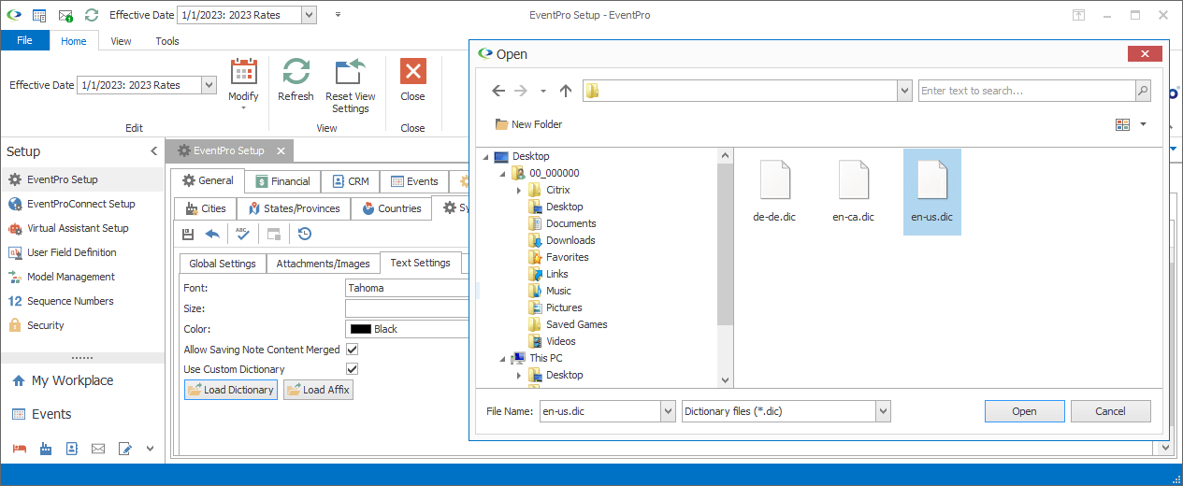Click the folder tree vertical scrollbar
The height and width of the screenshot is (486, 1183).
click(725, 266)
